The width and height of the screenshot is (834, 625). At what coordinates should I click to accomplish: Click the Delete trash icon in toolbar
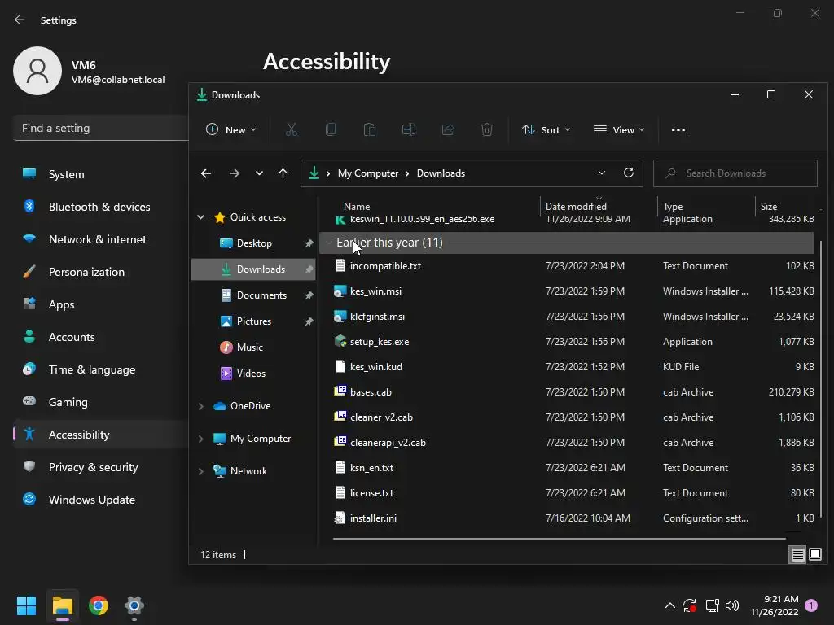coord(487,129)
